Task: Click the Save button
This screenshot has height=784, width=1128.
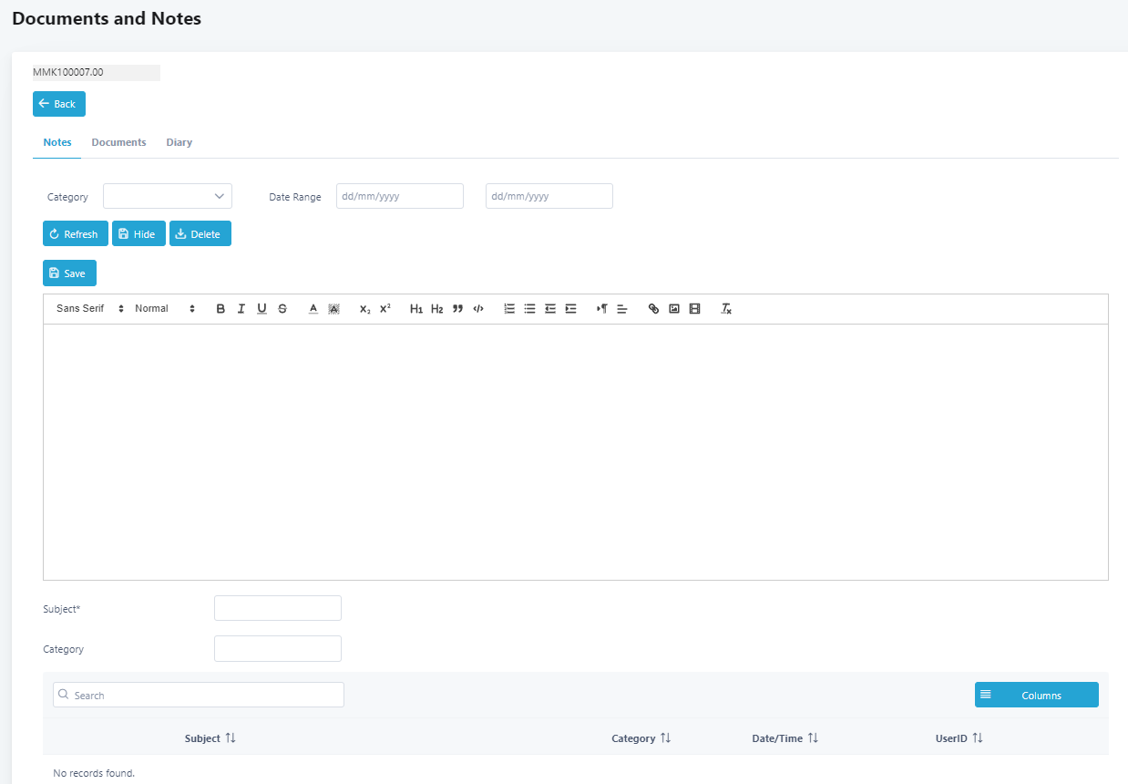Action: [x=69, y=273]
